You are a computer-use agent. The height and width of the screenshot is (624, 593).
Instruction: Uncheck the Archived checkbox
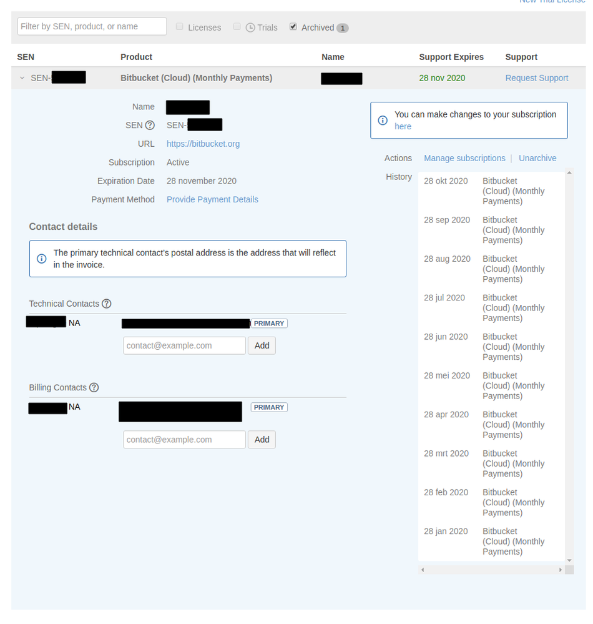pyautogui.click(x=293, y=27)
